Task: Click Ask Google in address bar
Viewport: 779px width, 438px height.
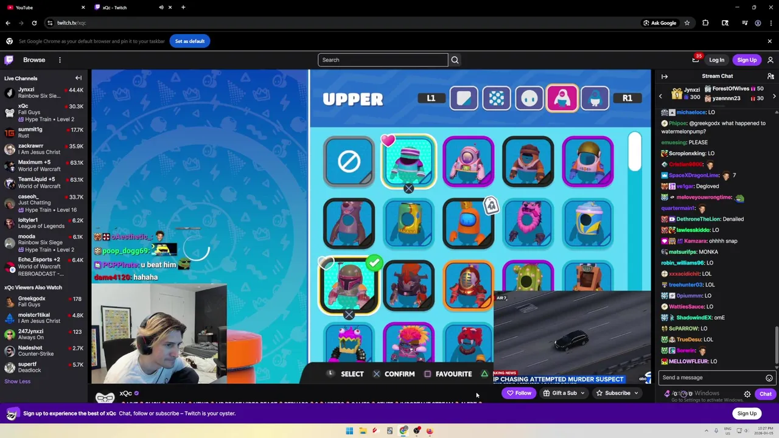Action: coord(660,23)
